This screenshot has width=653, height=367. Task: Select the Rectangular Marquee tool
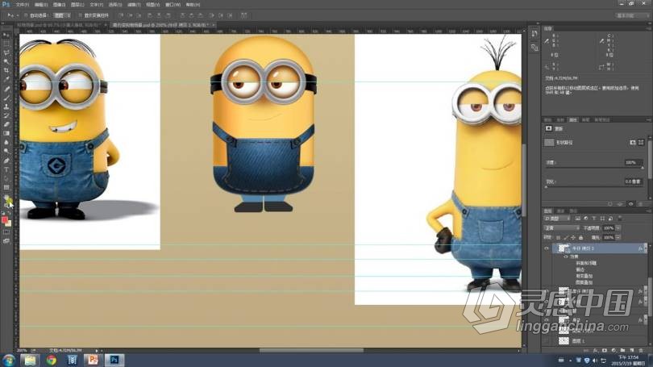[6, 44]
